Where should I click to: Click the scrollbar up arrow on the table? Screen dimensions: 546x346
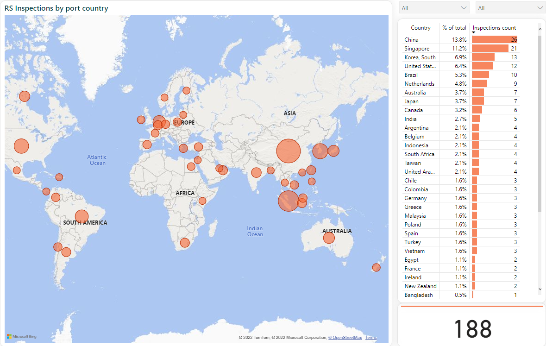[540, 29]
